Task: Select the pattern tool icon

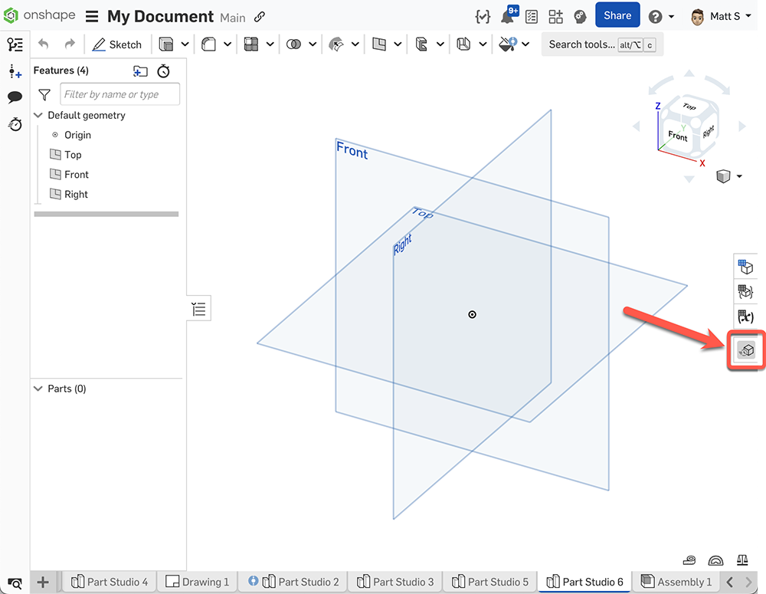Action: (251, 44)
